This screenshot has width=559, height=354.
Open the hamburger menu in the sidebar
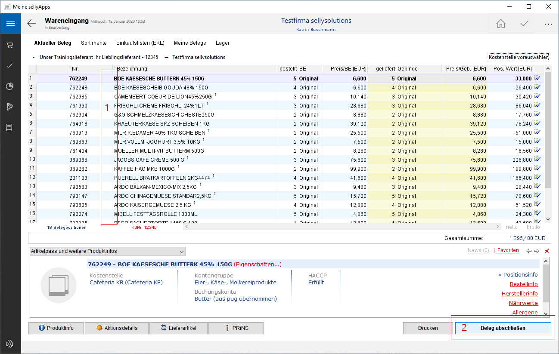coord(10,24)
